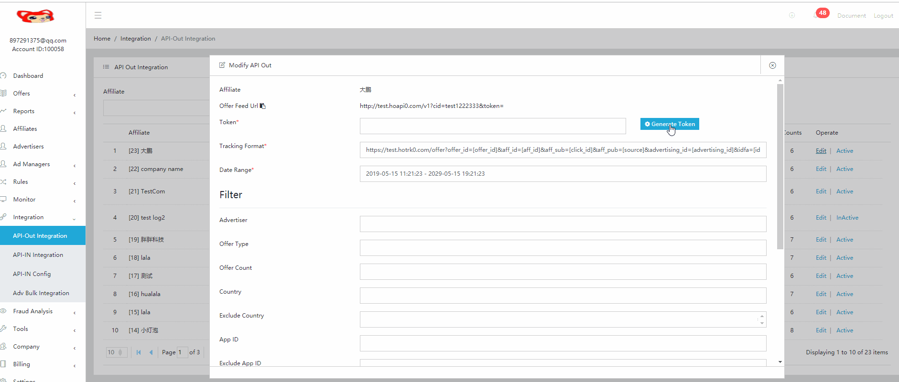The height and width of the screenshot is (382, 899).
Task: Open API-IN Integration menu item
Action: pyautogui.click(x=38, y=255)
